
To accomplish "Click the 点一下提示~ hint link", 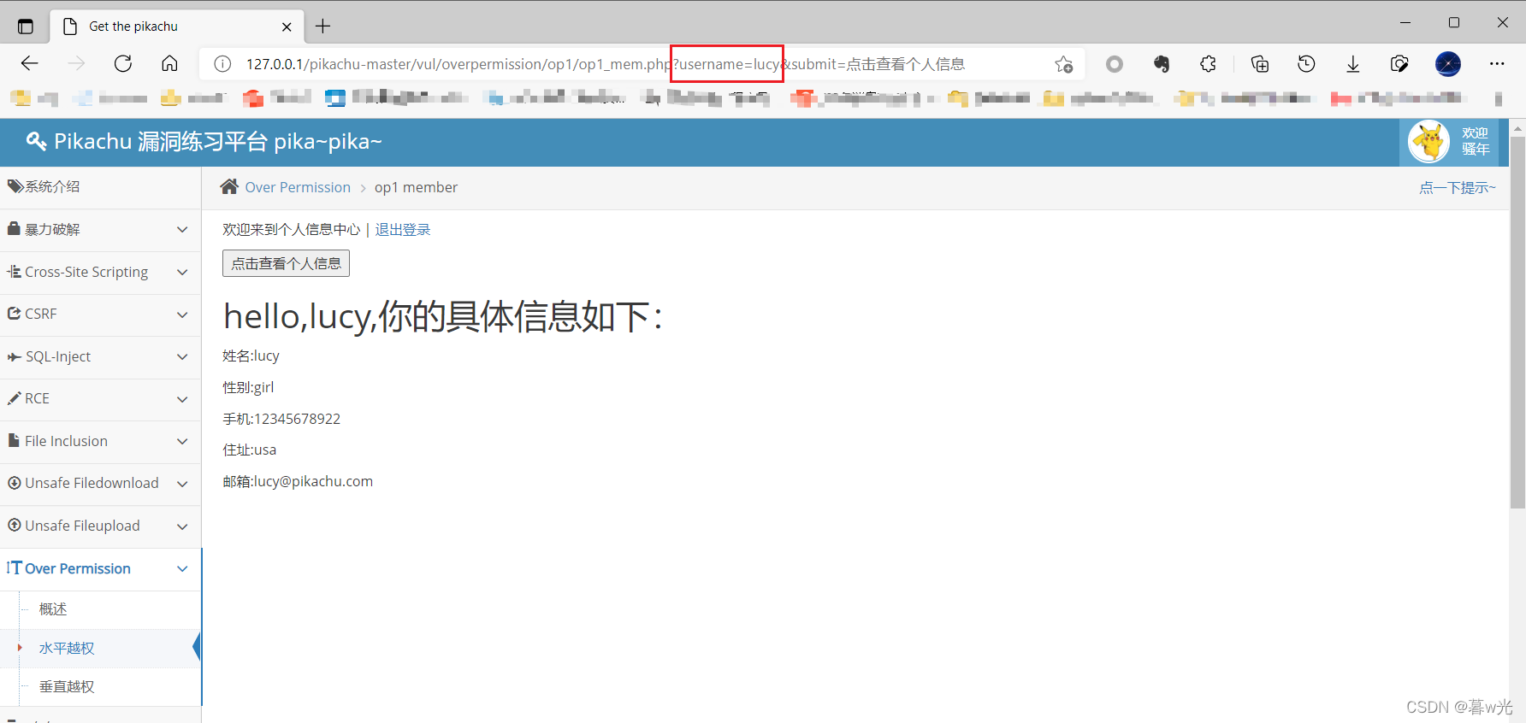I will click(x=1458, y=187).
